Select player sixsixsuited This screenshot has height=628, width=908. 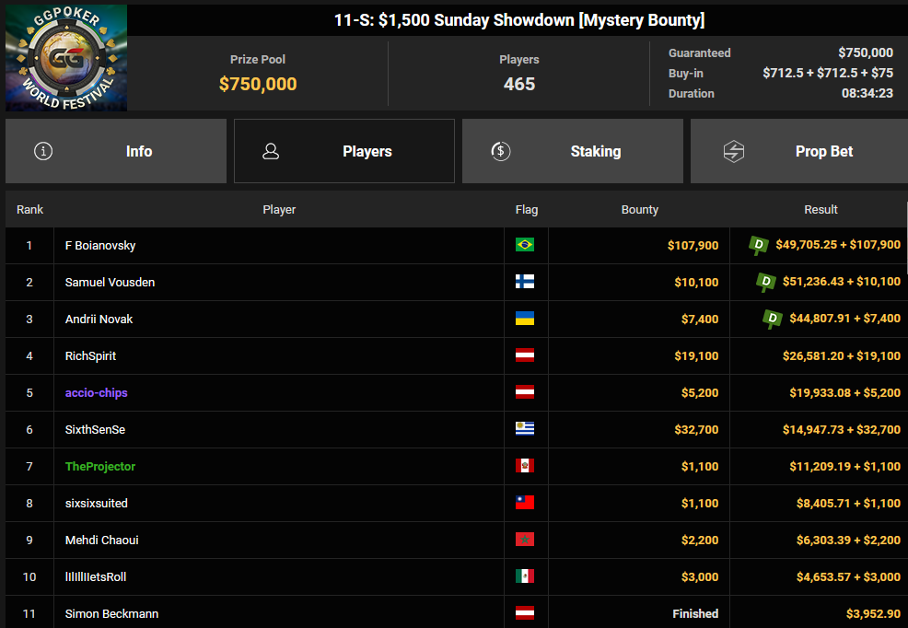pyautogui.click(x=96, y=503)
